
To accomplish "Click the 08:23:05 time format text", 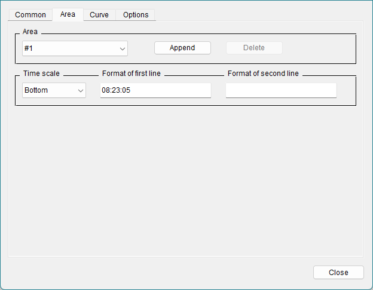I will 116,90.
